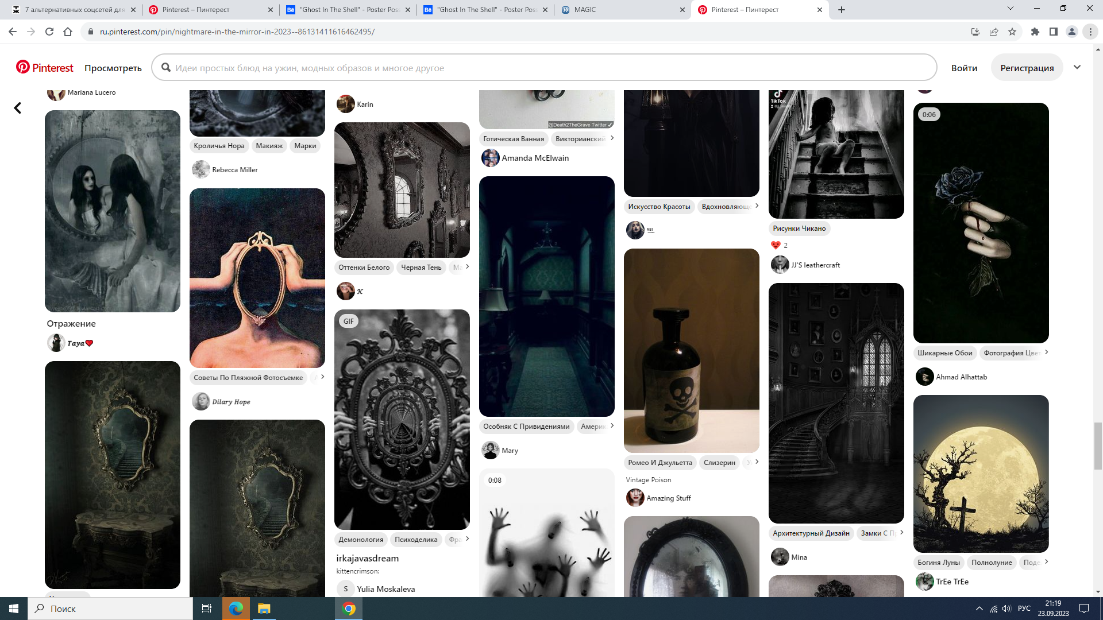
Task: Click the page vertical scrollbar thumb
Action: [1098, 445]
